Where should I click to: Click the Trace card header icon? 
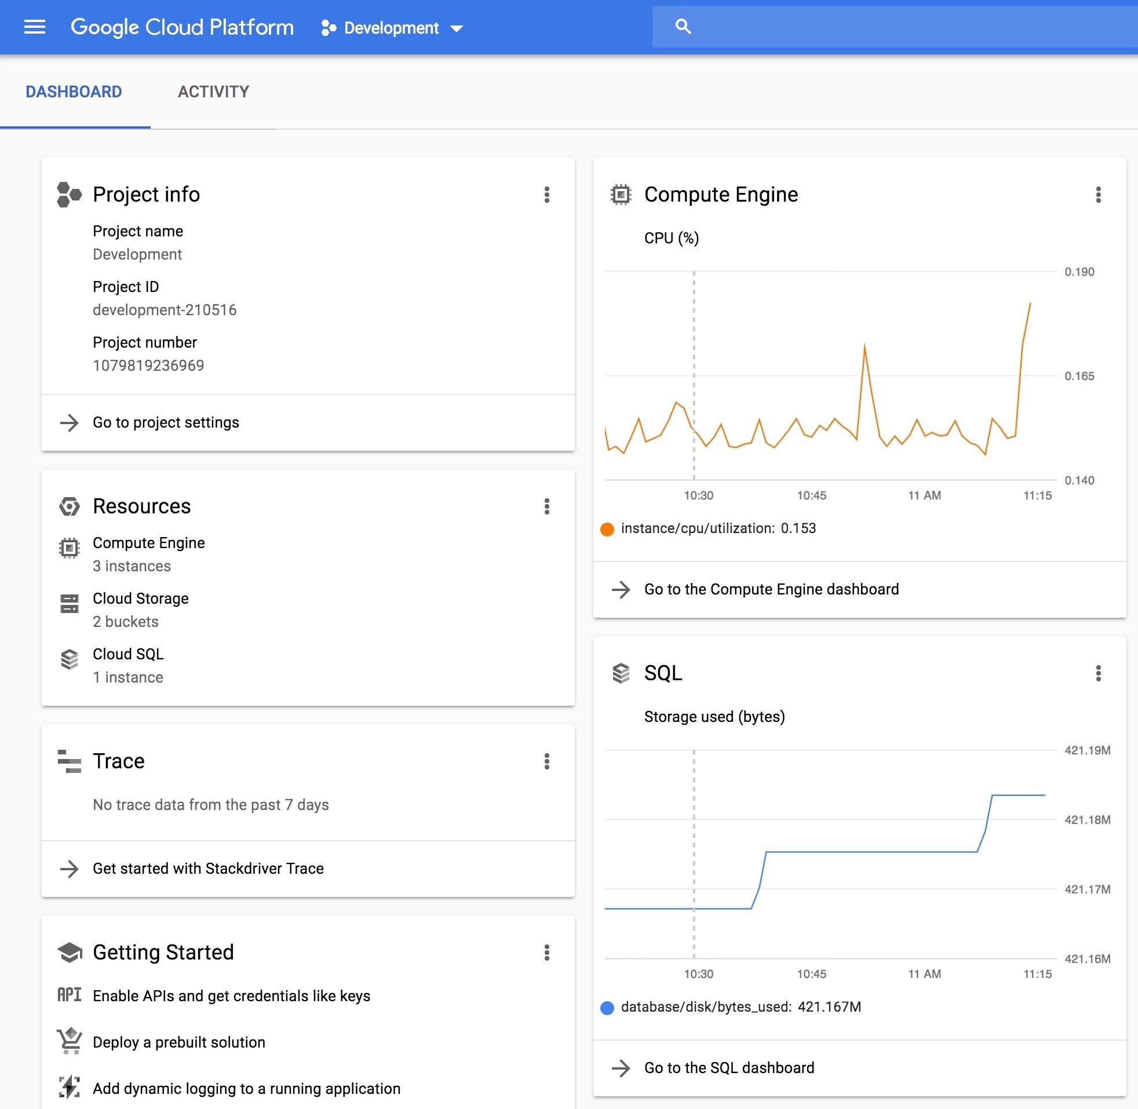coord(70,761)
